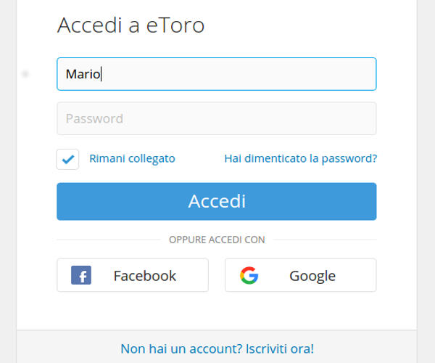This screenshot has height=363, width=435.
Task: Click the blue checkmark icon
Action: point(67,160)
